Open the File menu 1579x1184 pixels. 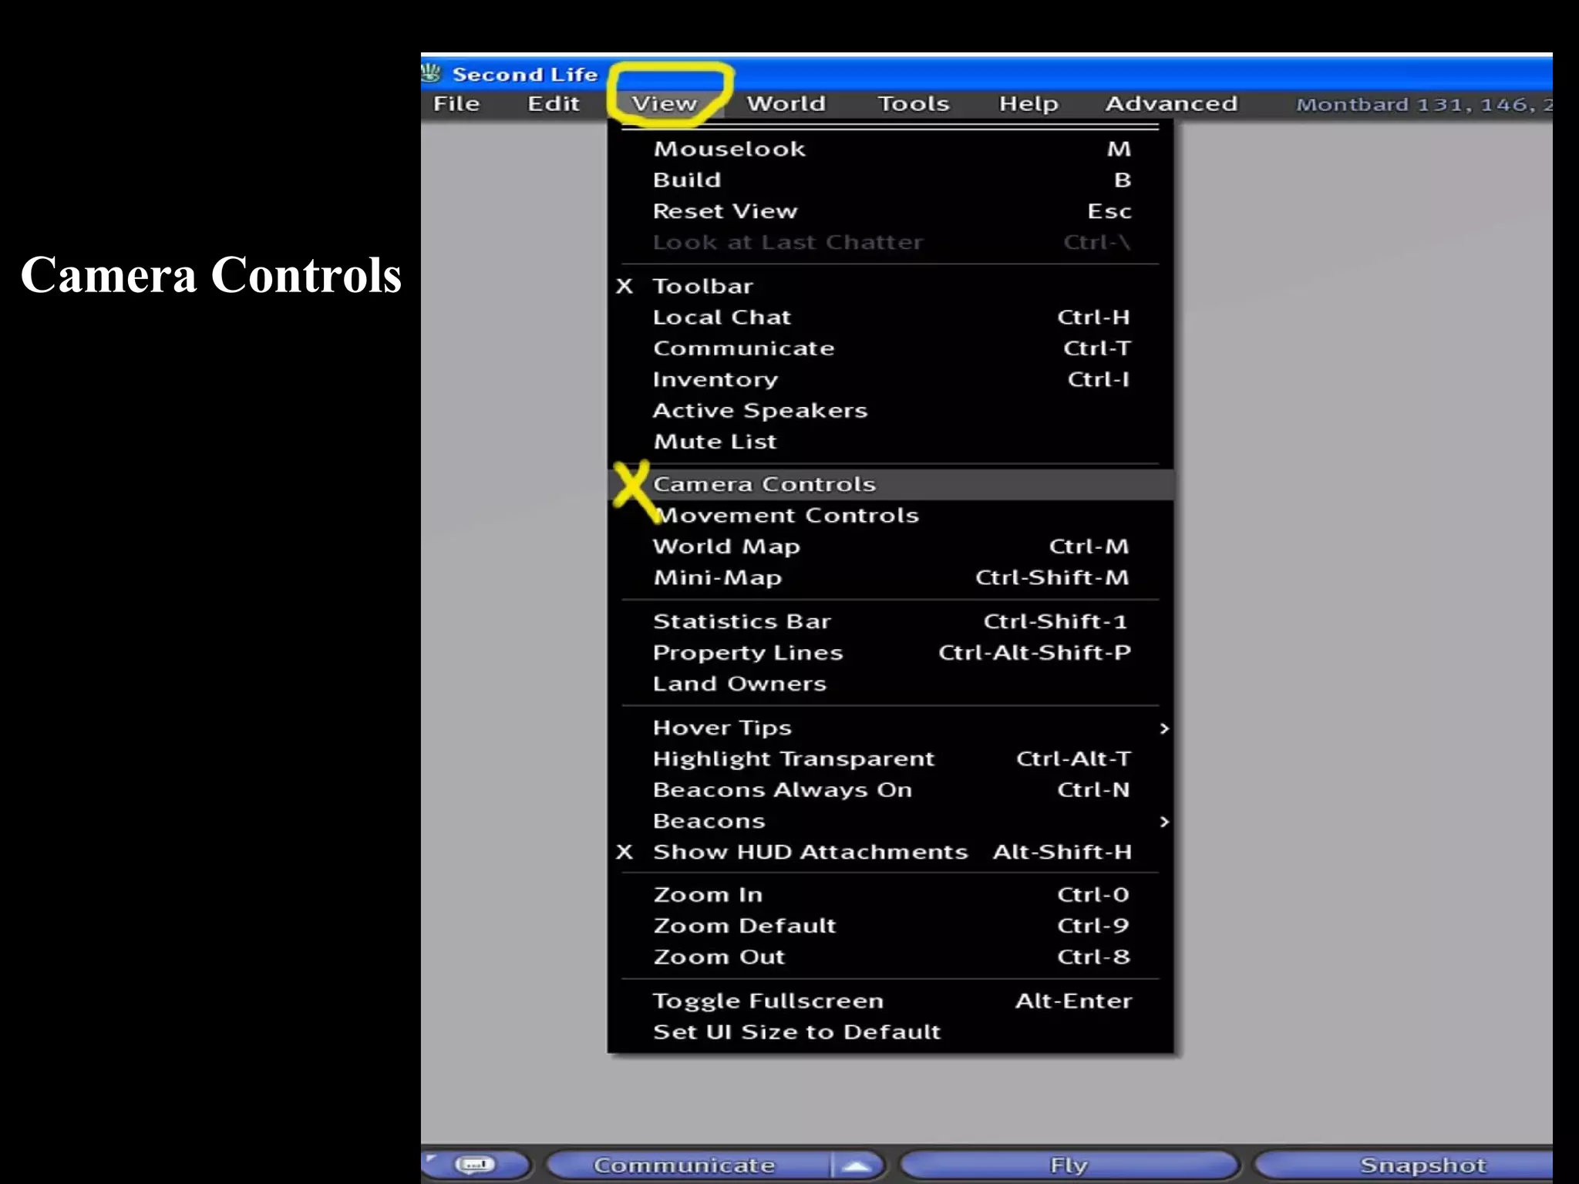click(456, 103)
